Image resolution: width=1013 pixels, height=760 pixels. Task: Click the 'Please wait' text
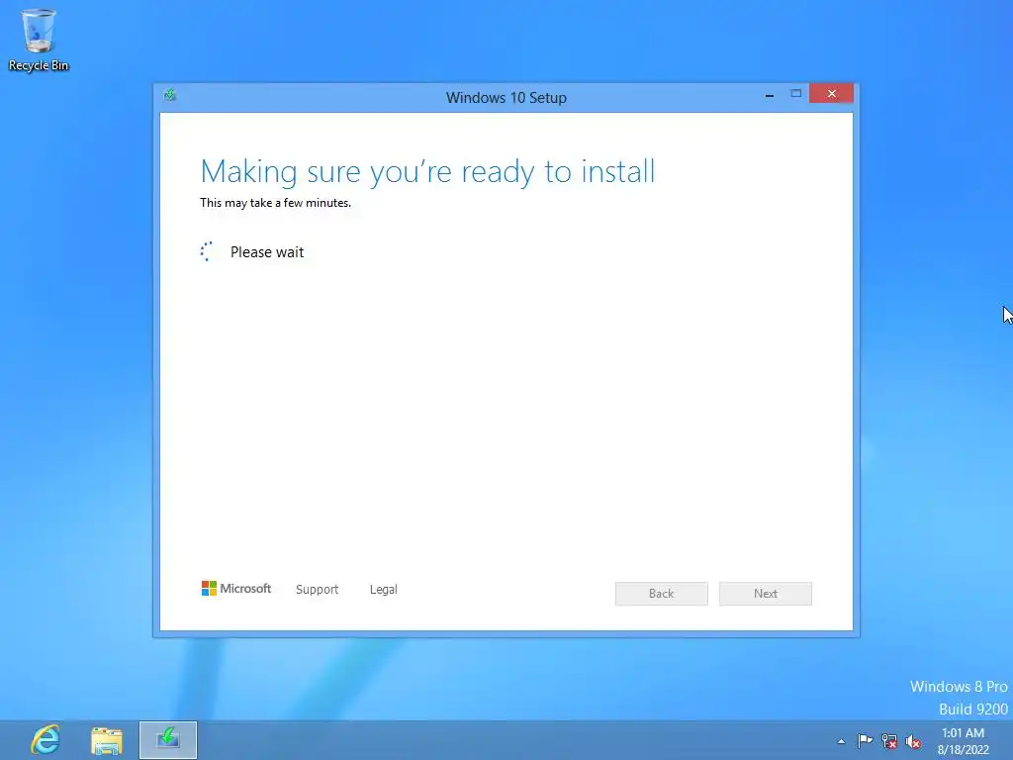(x=267, y=252)
